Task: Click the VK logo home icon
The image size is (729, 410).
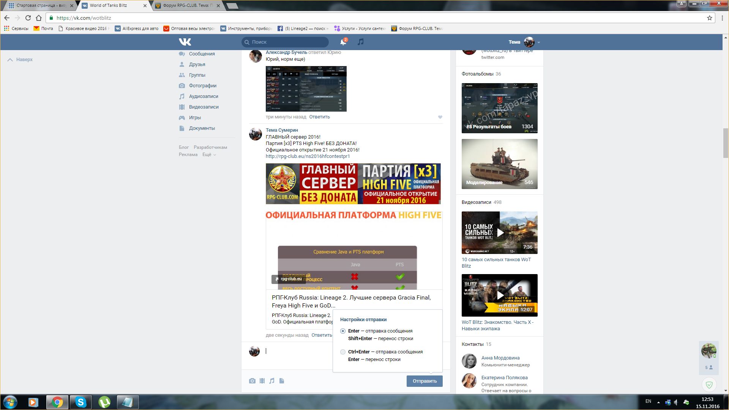Action: click(x=185, y=42)
